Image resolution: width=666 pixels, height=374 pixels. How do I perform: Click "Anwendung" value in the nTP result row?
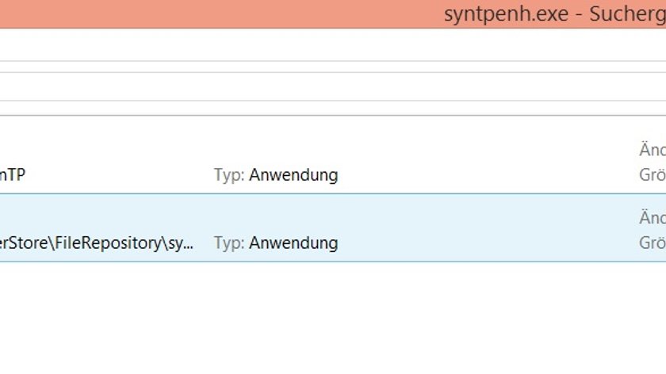293,175
